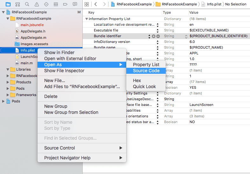Image resolution: width=250 pixels, height=174 pixels.
Task: Expand the Frameworks group
Action: pos(8,95)
